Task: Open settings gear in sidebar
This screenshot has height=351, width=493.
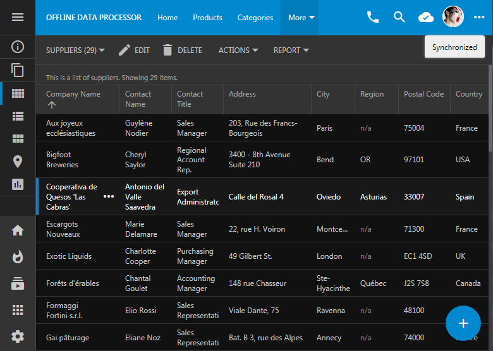Action: [18, 336]
